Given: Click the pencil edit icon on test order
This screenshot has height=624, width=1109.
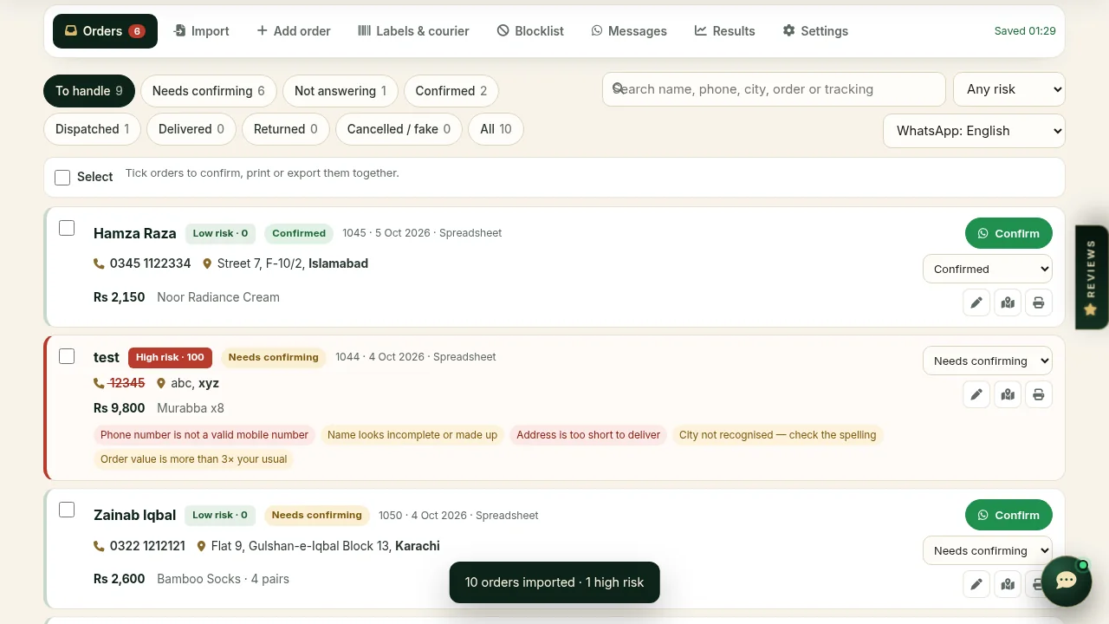Looking at the screenshot, I should pos(976,394).
